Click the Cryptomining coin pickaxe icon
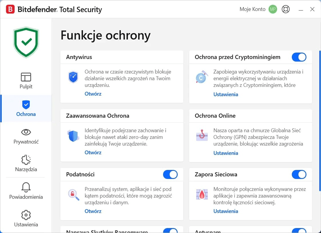This screenshot has height=233, width=321. pos(202,77)
